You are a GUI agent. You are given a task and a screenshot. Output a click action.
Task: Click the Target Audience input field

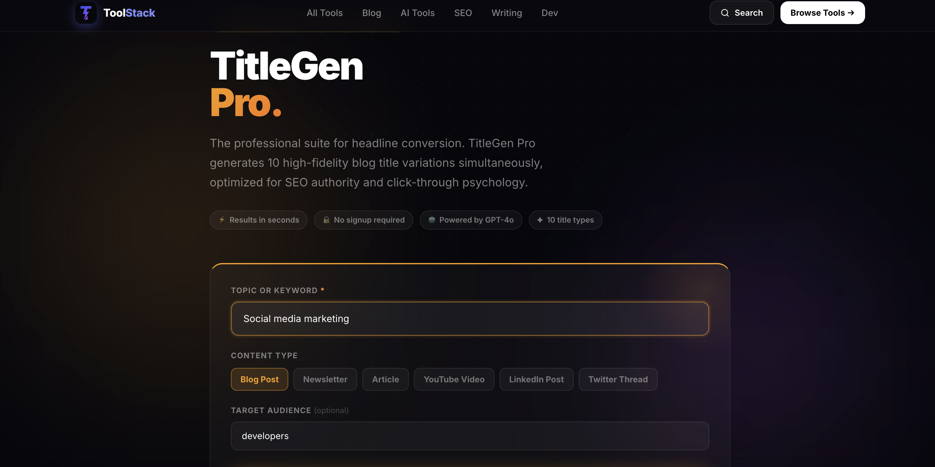click(470, 436)
